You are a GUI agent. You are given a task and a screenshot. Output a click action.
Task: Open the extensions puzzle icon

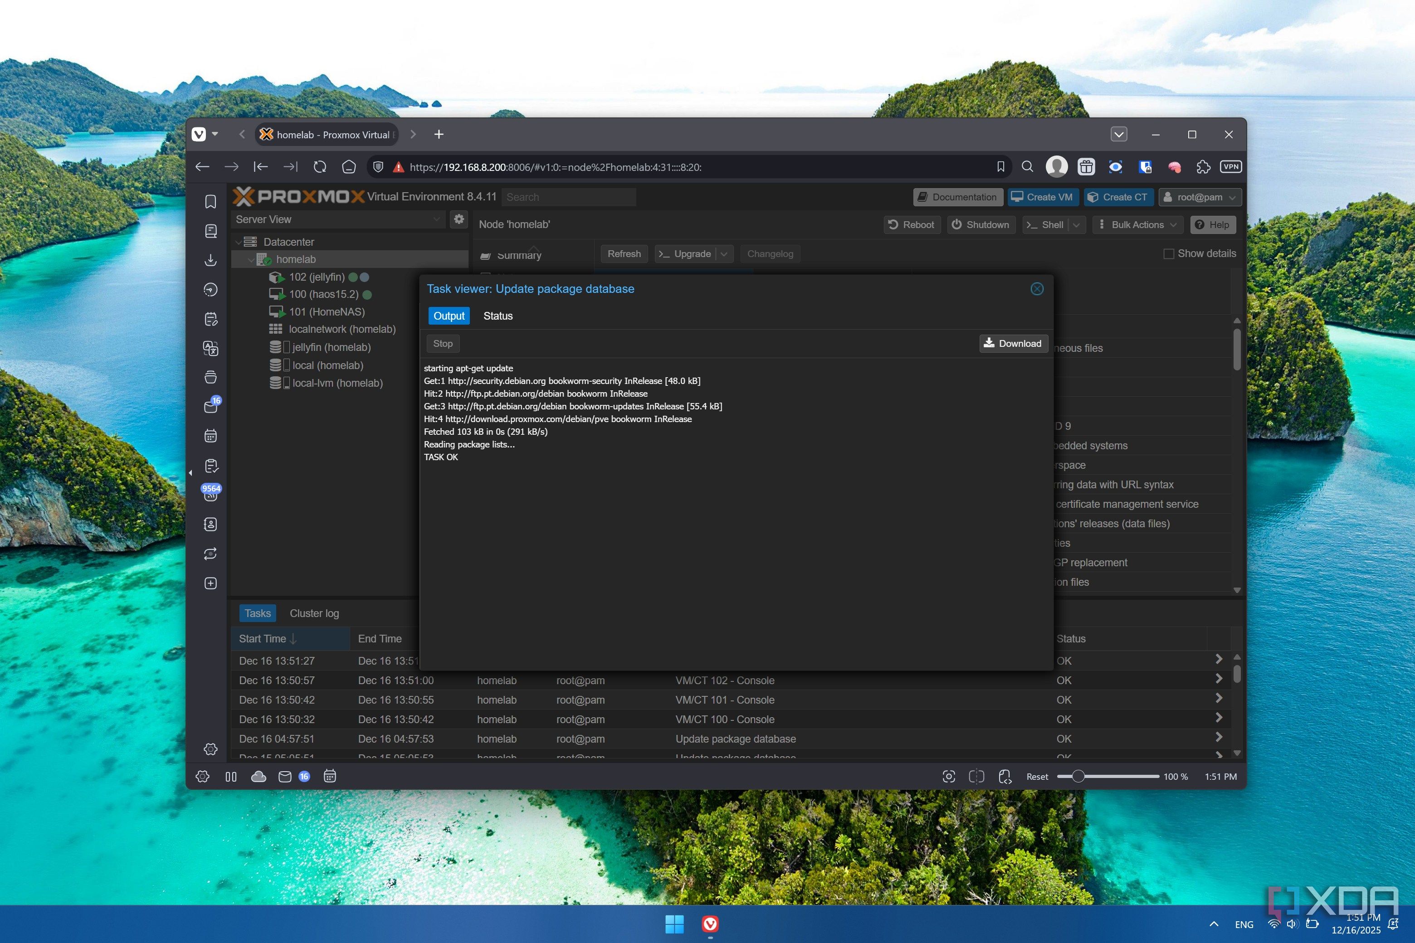[x=1203, y=167]
